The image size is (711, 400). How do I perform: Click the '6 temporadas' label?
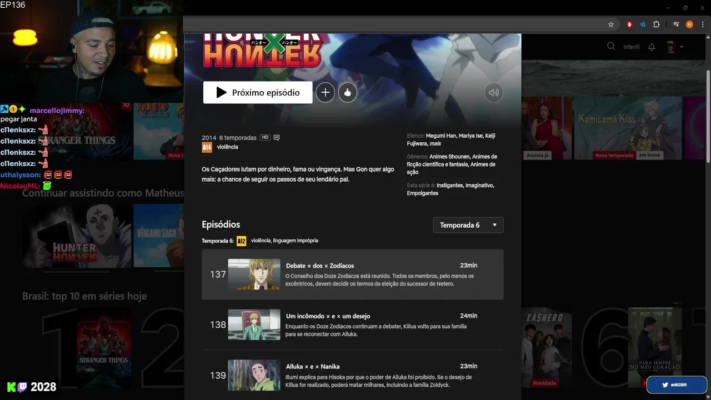click(x=238, y=138)
